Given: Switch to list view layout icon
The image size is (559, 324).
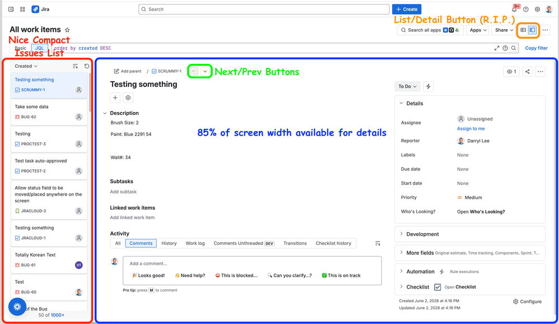Looking at the screenshot, I should [x=523, y=30].
